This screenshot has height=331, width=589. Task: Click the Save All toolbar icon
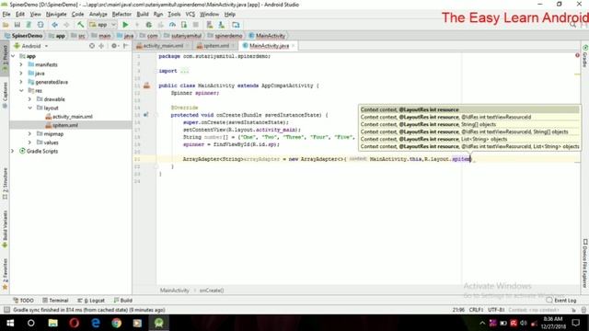17,25
